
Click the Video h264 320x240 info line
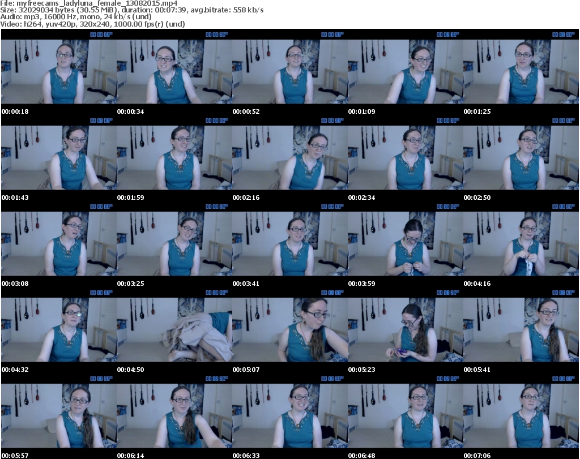pos(92,24)
